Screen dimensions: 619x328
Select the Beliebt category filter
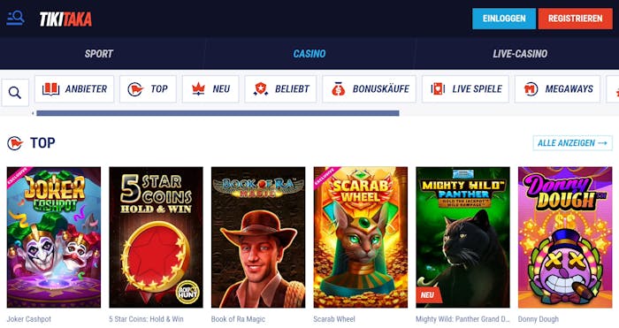(x=280, y=89)
